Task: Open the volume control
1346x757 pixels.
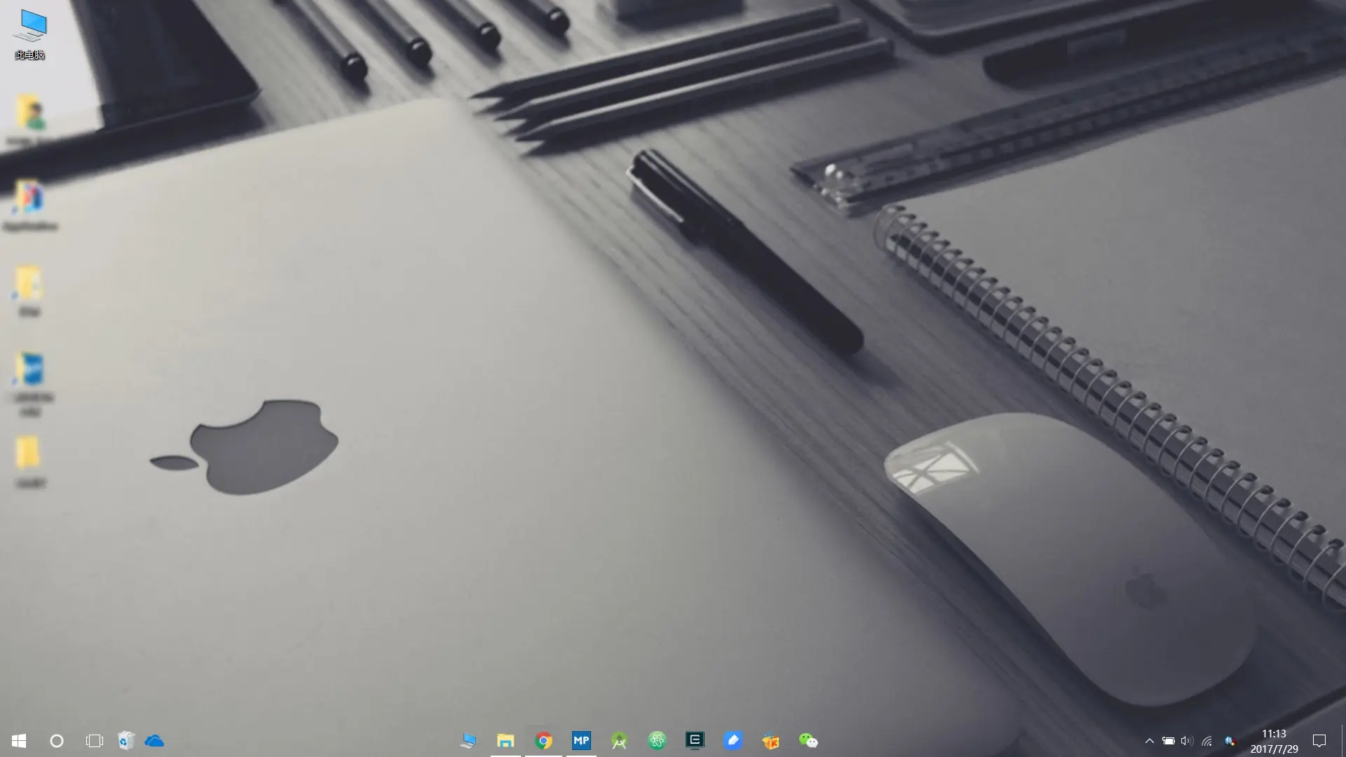Action: [x=1186, y=741]
